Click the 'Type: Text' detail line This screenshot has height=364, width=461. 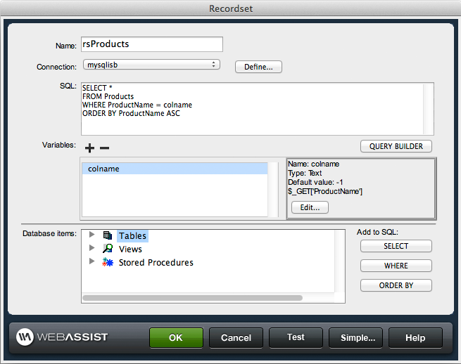pos(305,173)
